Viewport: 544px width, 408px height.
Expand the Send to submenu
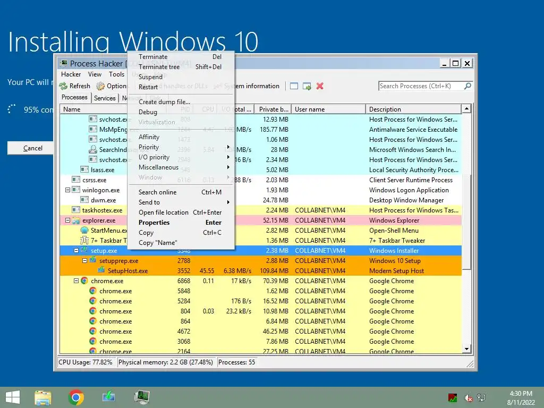pos(181,202)
